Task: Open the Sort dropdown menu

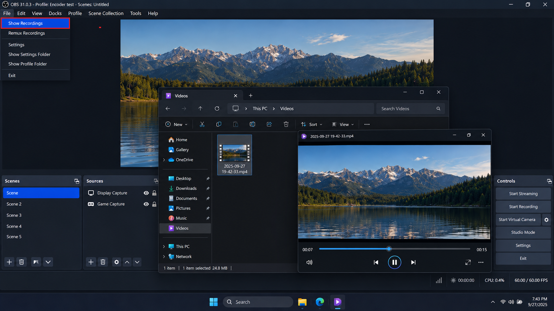Action: click(311, 124)
